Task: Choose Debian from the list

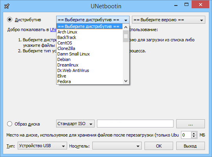Action: (90, 59)
